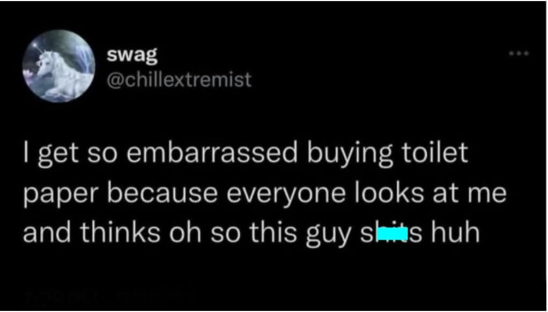Image resolution: width=548 pixels, height=312 pixels.
Task: Open the swag display name profile
Action: pyautogui.click(x=132, y=55)
